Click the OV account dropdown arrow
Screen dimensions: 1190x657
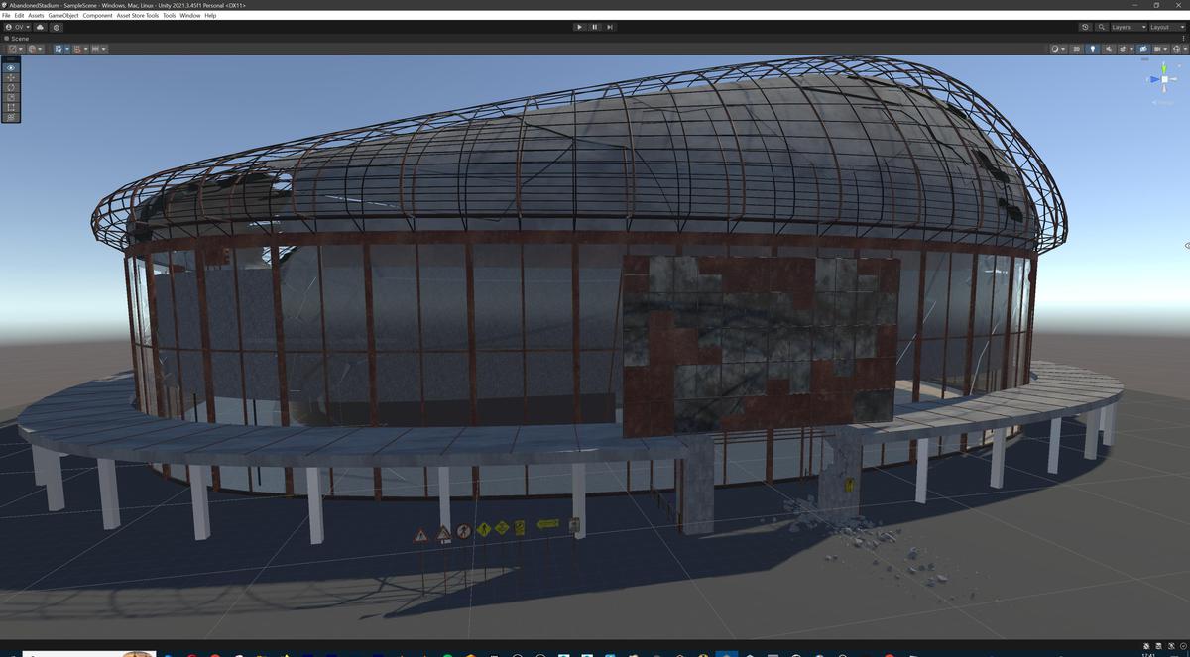[28, 27]
